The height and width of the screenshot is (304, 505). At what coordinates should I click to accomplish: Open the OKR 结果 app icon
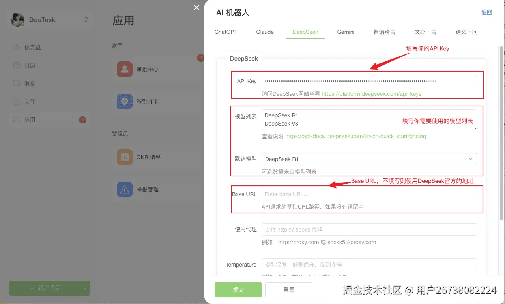click(x=125, y=157)
